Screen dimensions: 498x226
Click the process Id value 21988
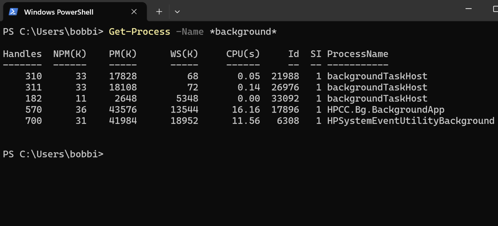[x=285, y=76]
